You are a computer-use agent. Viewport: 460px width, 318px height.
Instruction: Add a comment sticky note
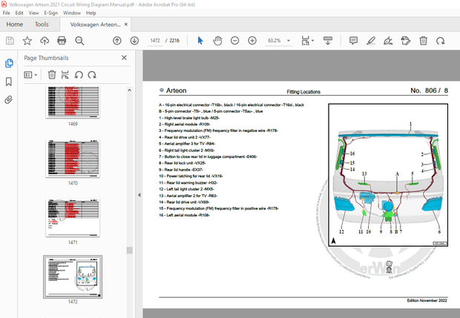click(x=353, y=41)
